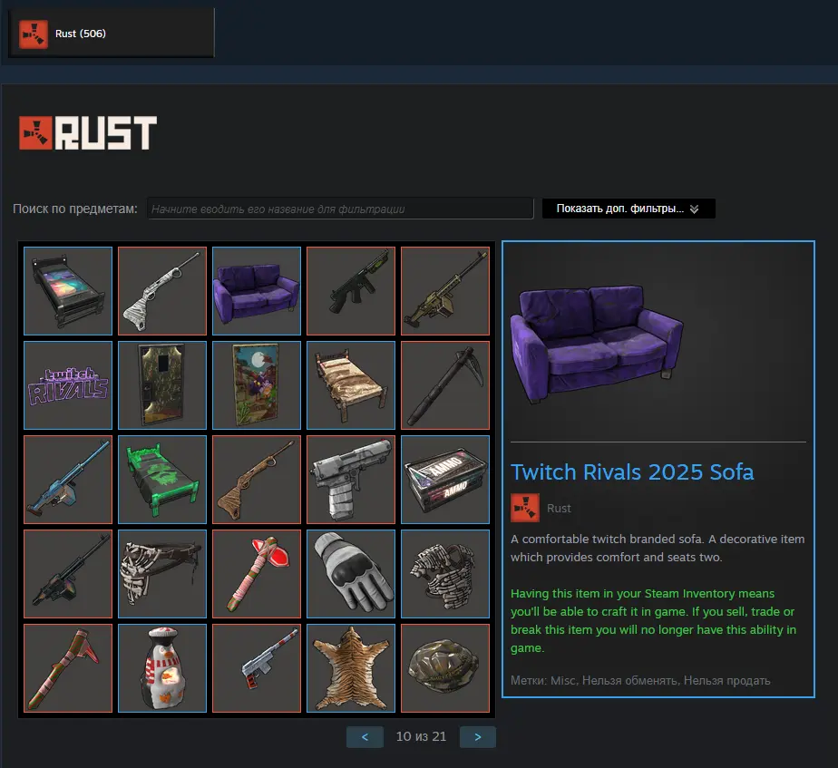
Task: Select the ammo box item
Action: point(445,480)
